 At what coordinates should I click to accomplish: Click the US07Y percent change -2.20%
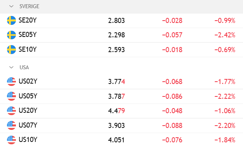coord(225,126)
